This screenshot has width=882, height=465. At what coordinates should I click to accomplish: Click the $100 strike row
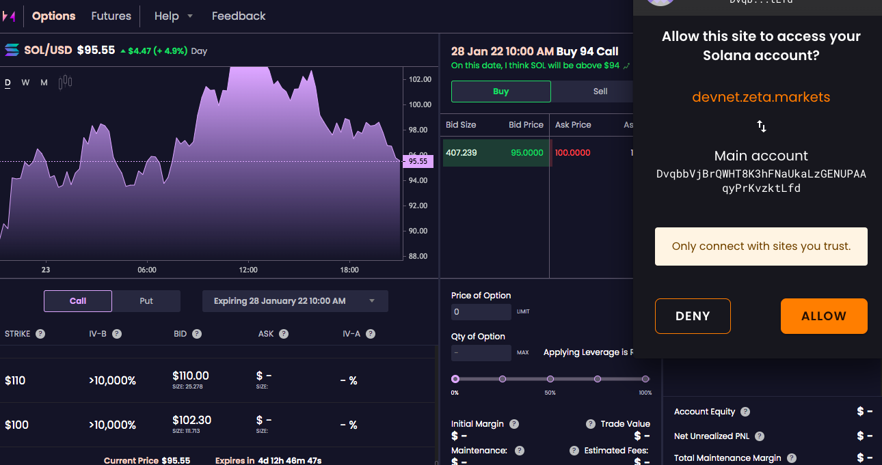217,425
